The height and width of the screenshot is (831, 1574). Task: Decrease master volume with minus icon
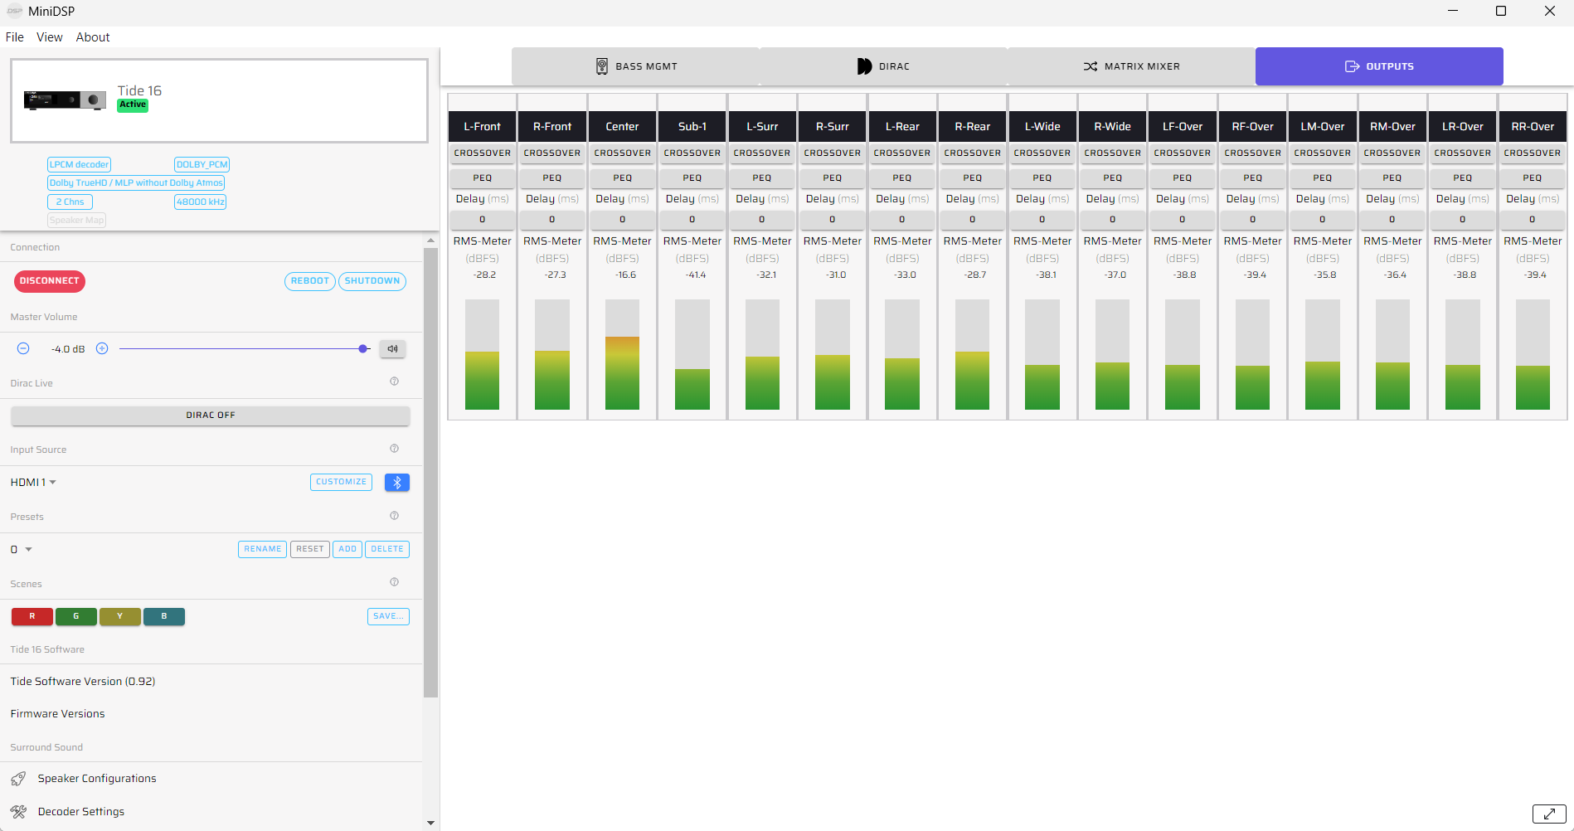pyautogui.click(x=23, y=349)
